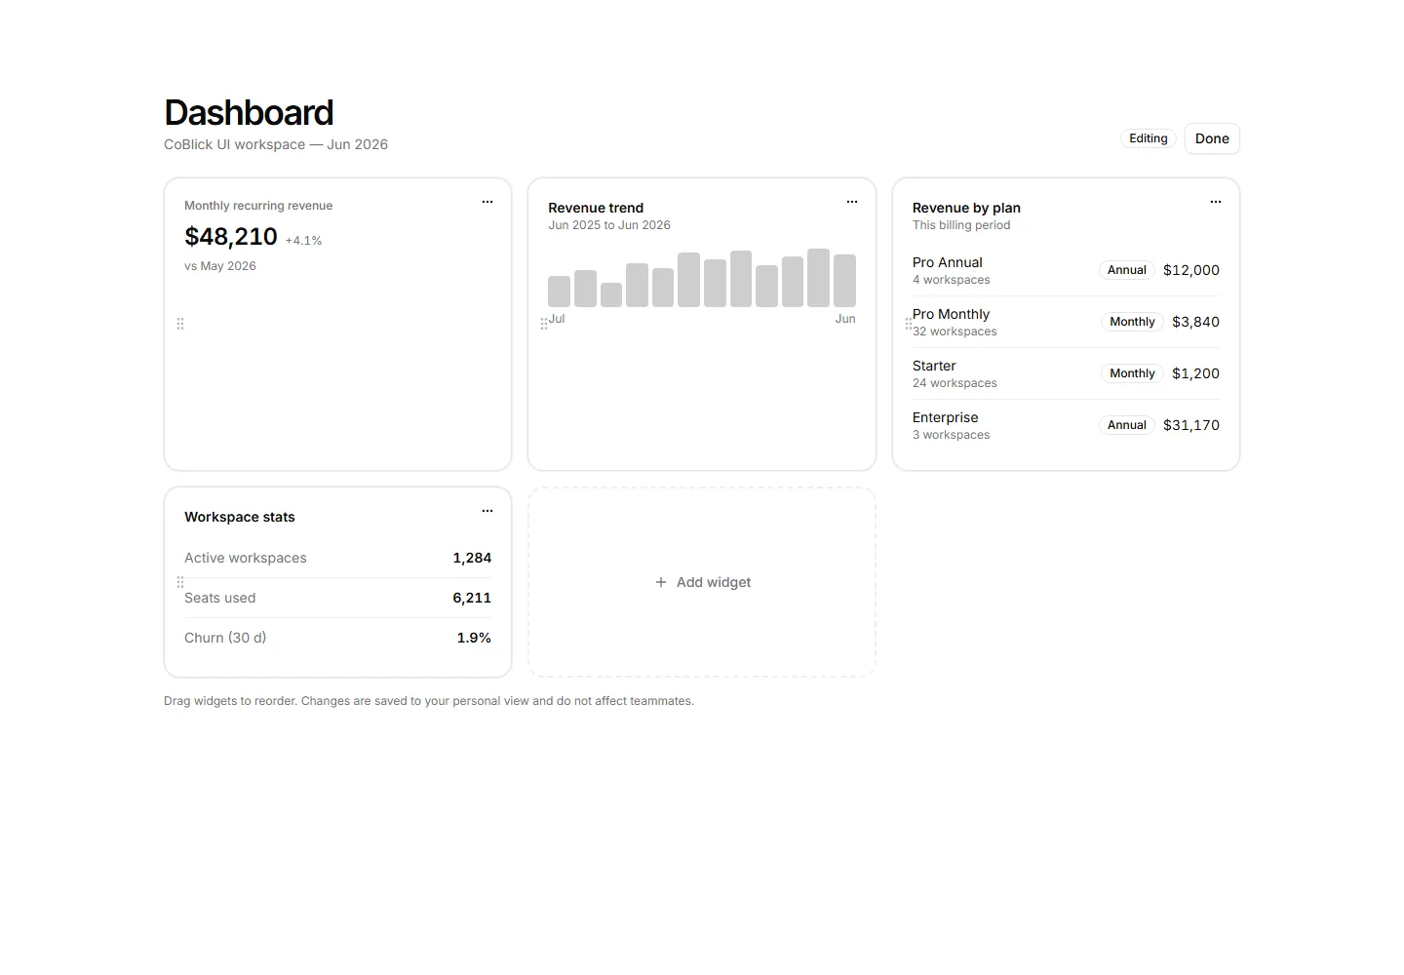Grab the Workspace stats drag handle
The width and height of the screenshot is (1404, 975).
pos(180,582)
